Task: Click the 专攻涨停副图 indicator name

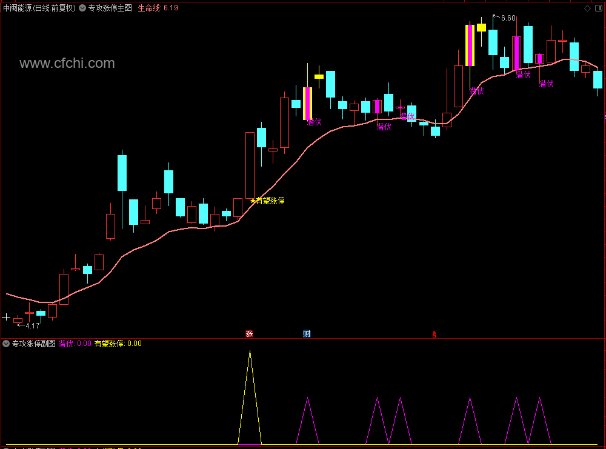Action: 33,344
